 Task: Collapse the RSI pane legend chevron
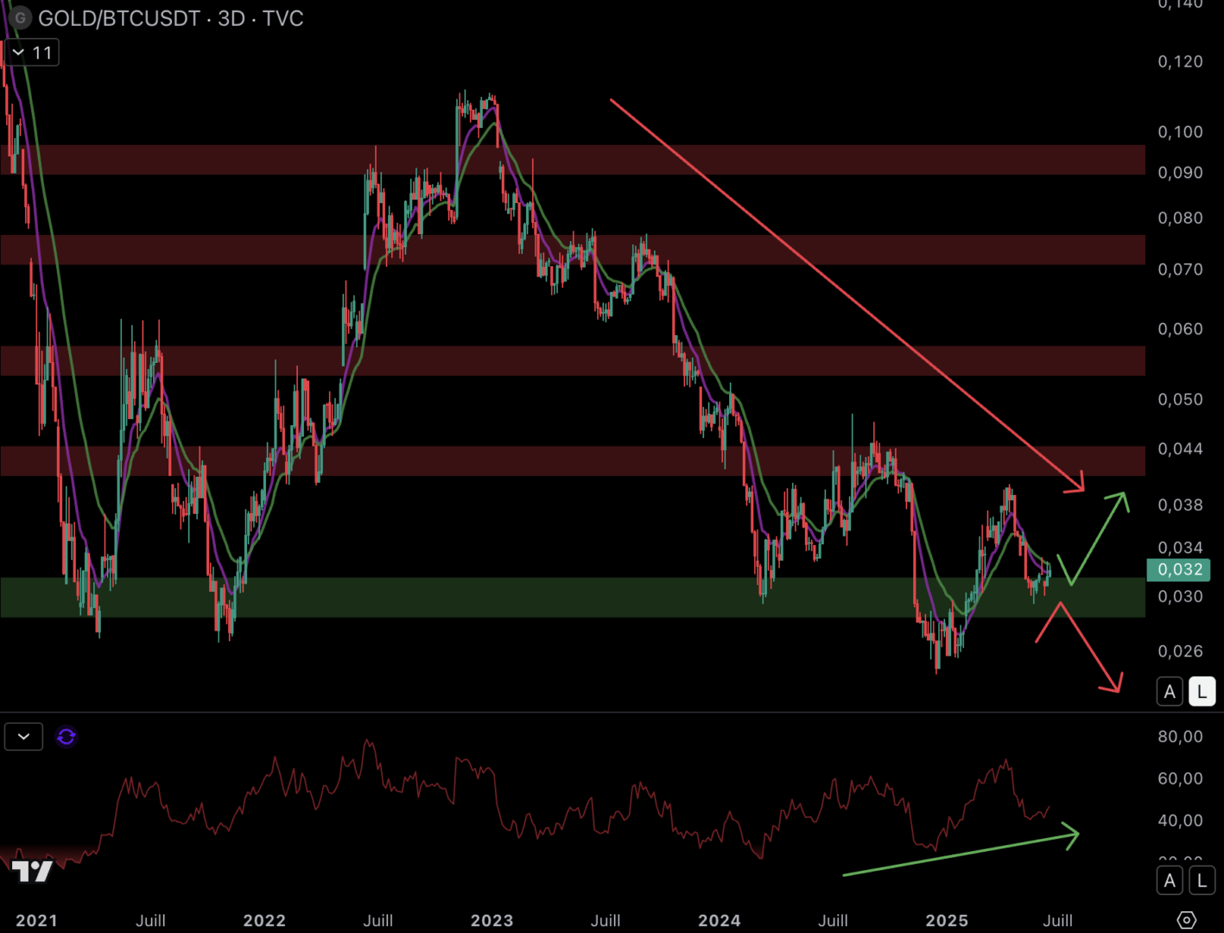coord(24,737)
